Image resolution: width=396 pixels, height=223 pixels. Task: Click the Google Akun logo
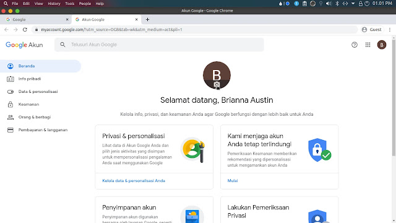point(24,45)
